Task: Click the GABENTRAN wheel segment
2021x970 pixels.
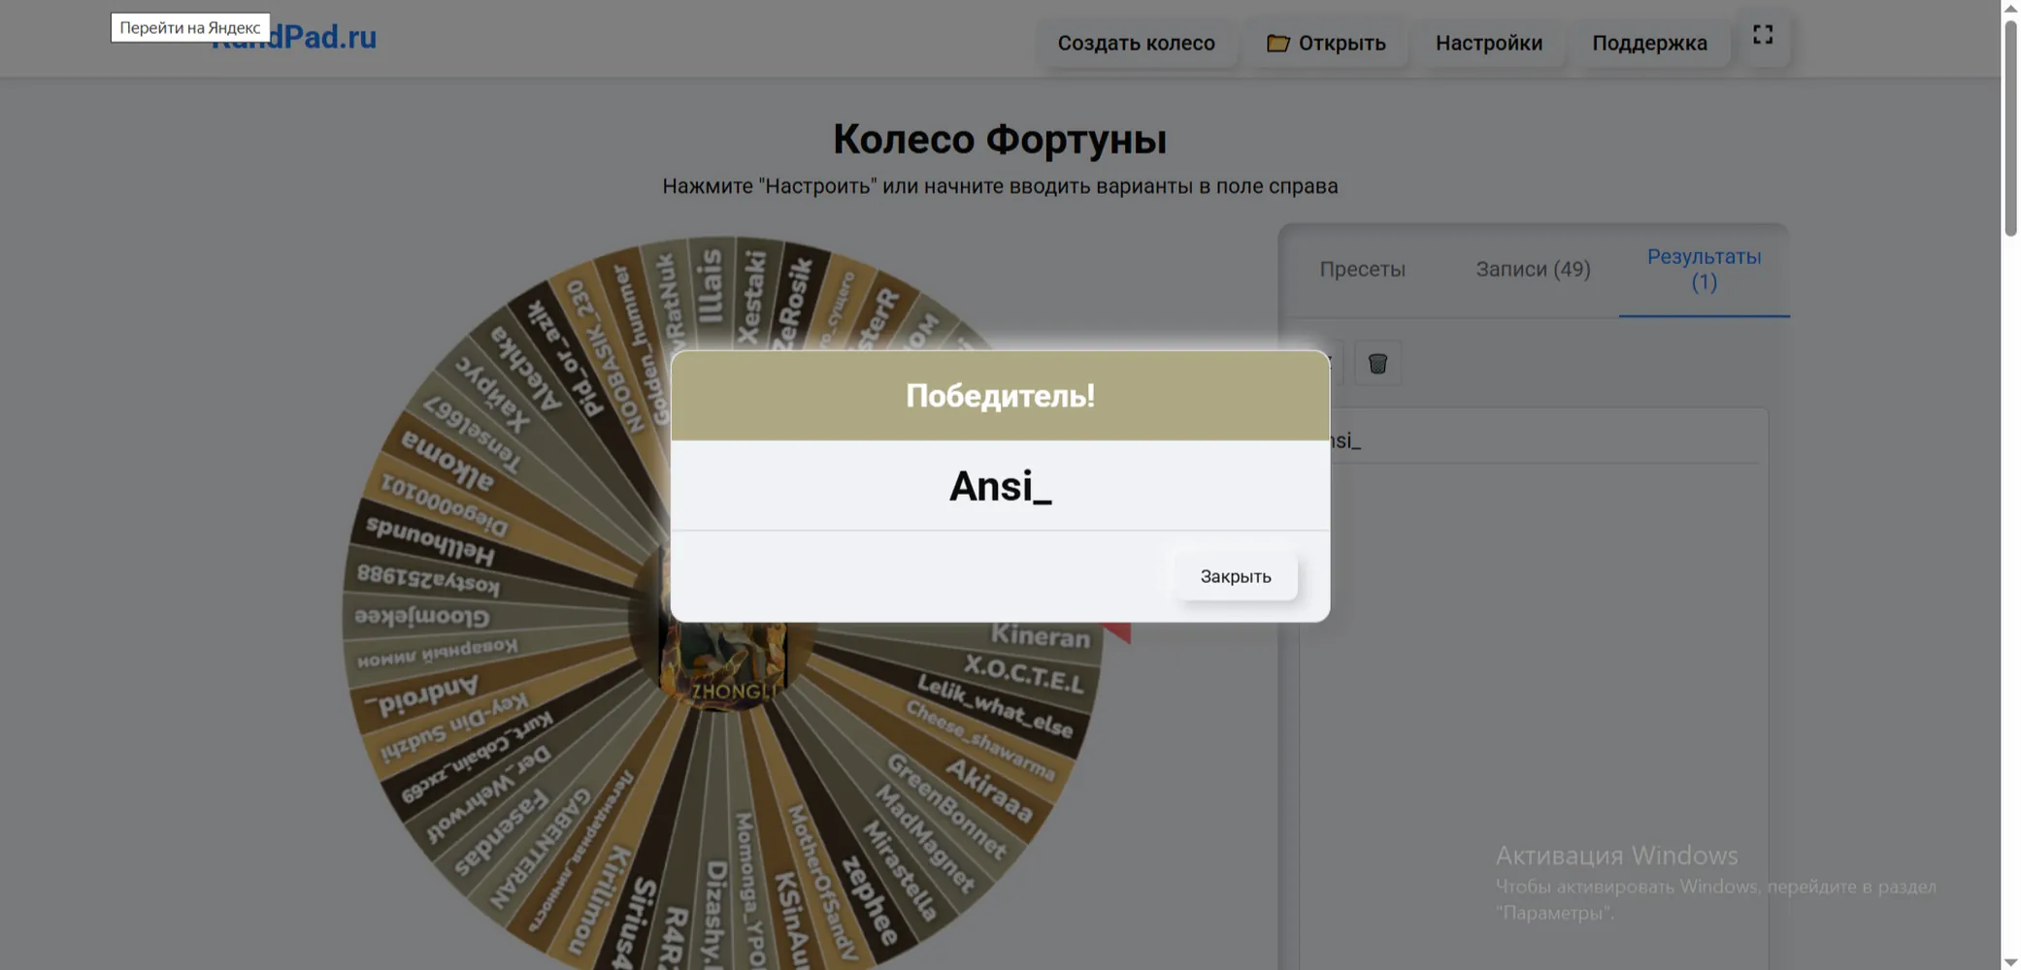Action: coord(540,849)
